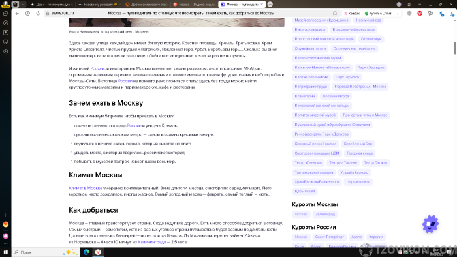The height and width of the screenshot is (257, 457).
Task: Switch to the Добавление нового tab
Action: point(146,5)
